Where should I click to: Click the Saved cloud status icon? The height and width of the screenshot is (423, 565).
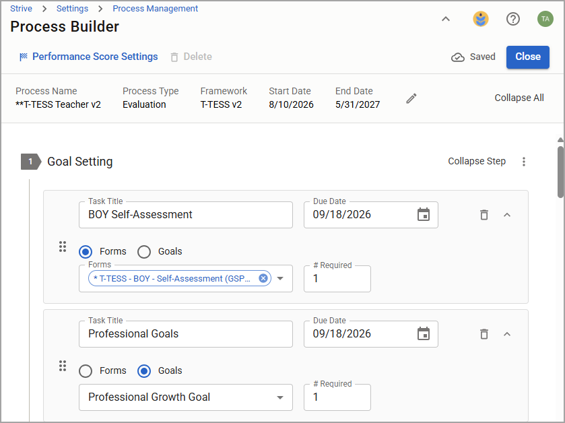coord(458,57)
